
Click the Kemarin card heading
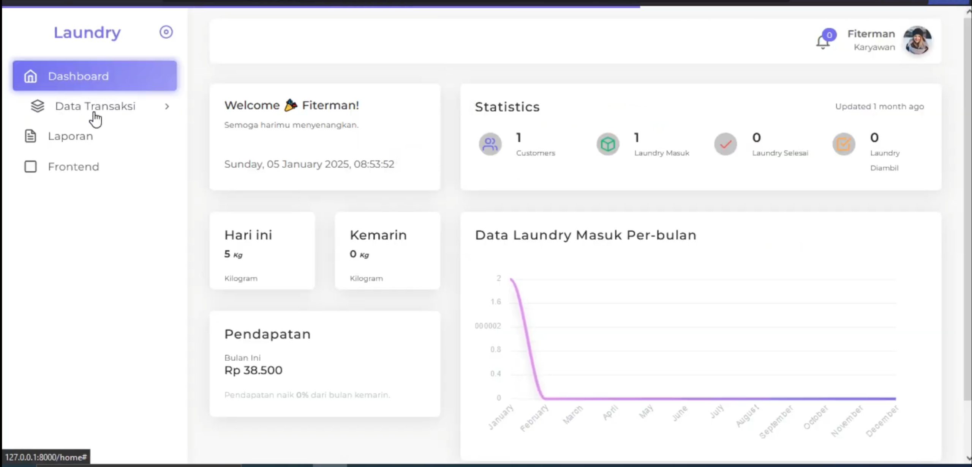(378, 235)
